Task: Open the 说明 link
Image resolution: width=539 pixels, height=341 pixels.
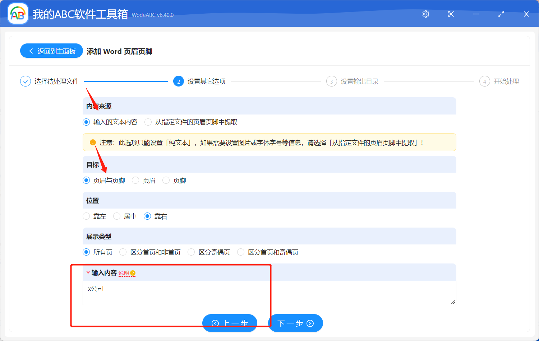Action: coord(123,273)
